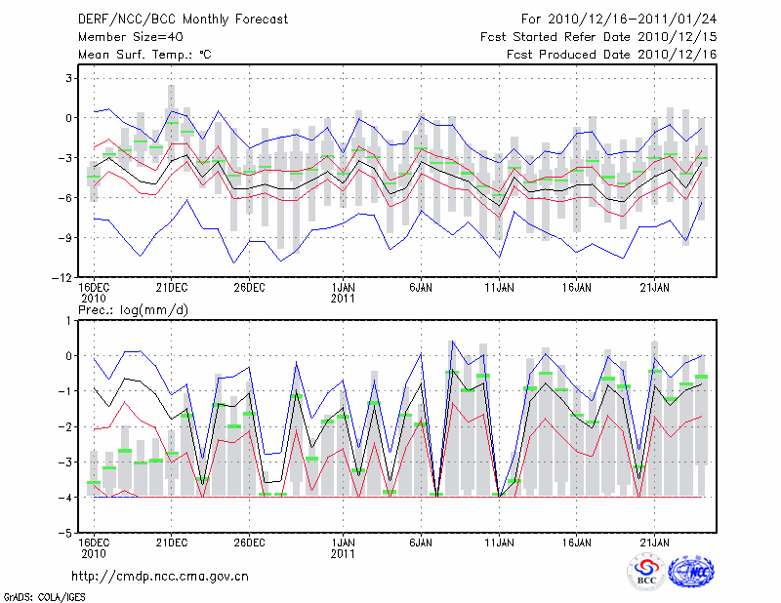Viewport: 781px width, 603px height.
Task: Select the Member Size=40 text
Action: 123,37
